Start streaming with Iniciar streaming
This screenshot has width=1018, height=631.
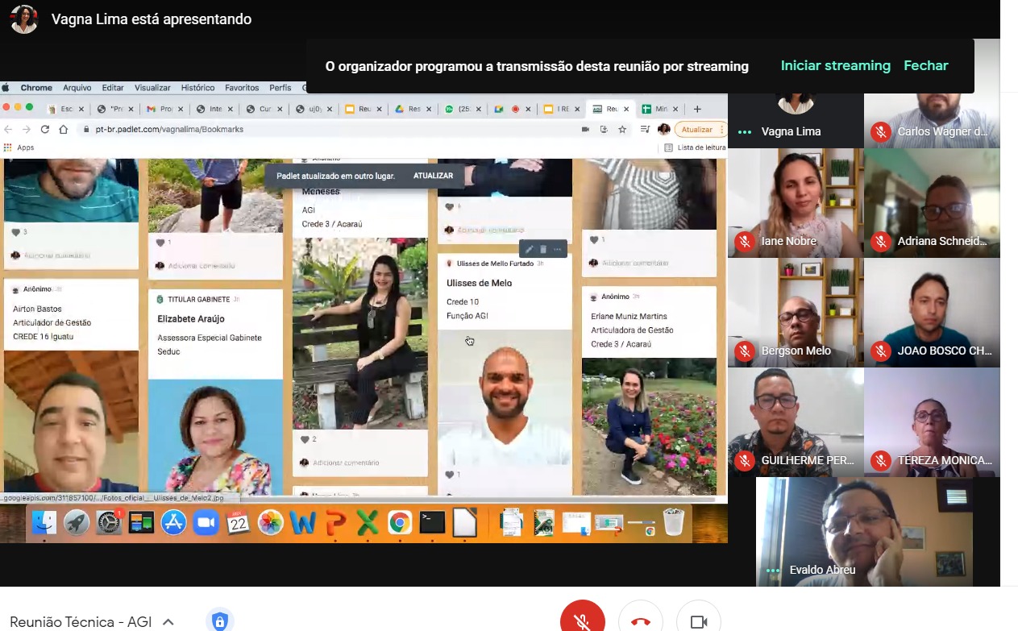835,66
